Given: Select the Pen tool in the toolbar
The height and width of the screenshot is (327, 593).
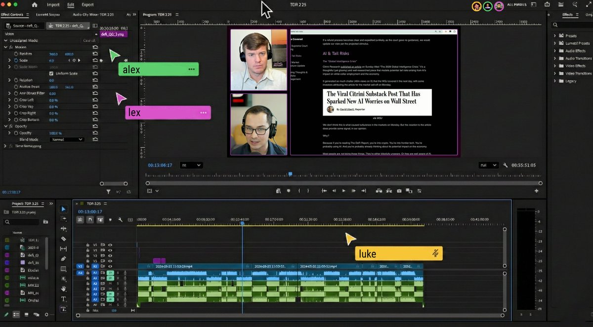Looking at the screenshot, I should (x=63, y=259).
